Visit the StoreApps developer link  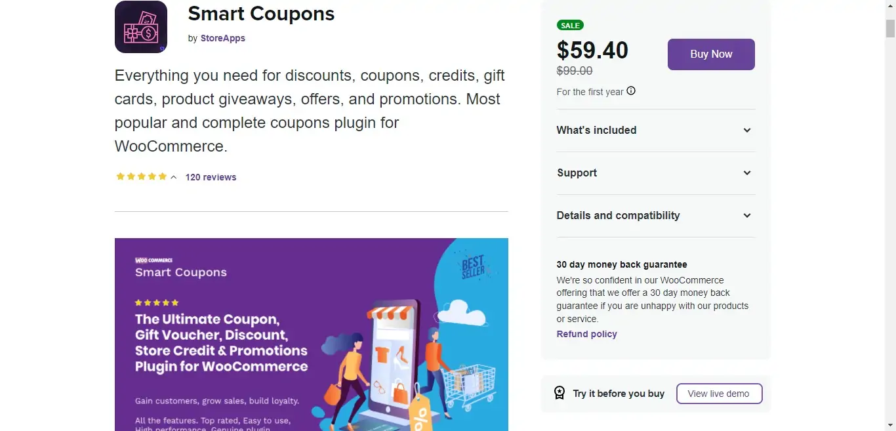pos(223,38)
